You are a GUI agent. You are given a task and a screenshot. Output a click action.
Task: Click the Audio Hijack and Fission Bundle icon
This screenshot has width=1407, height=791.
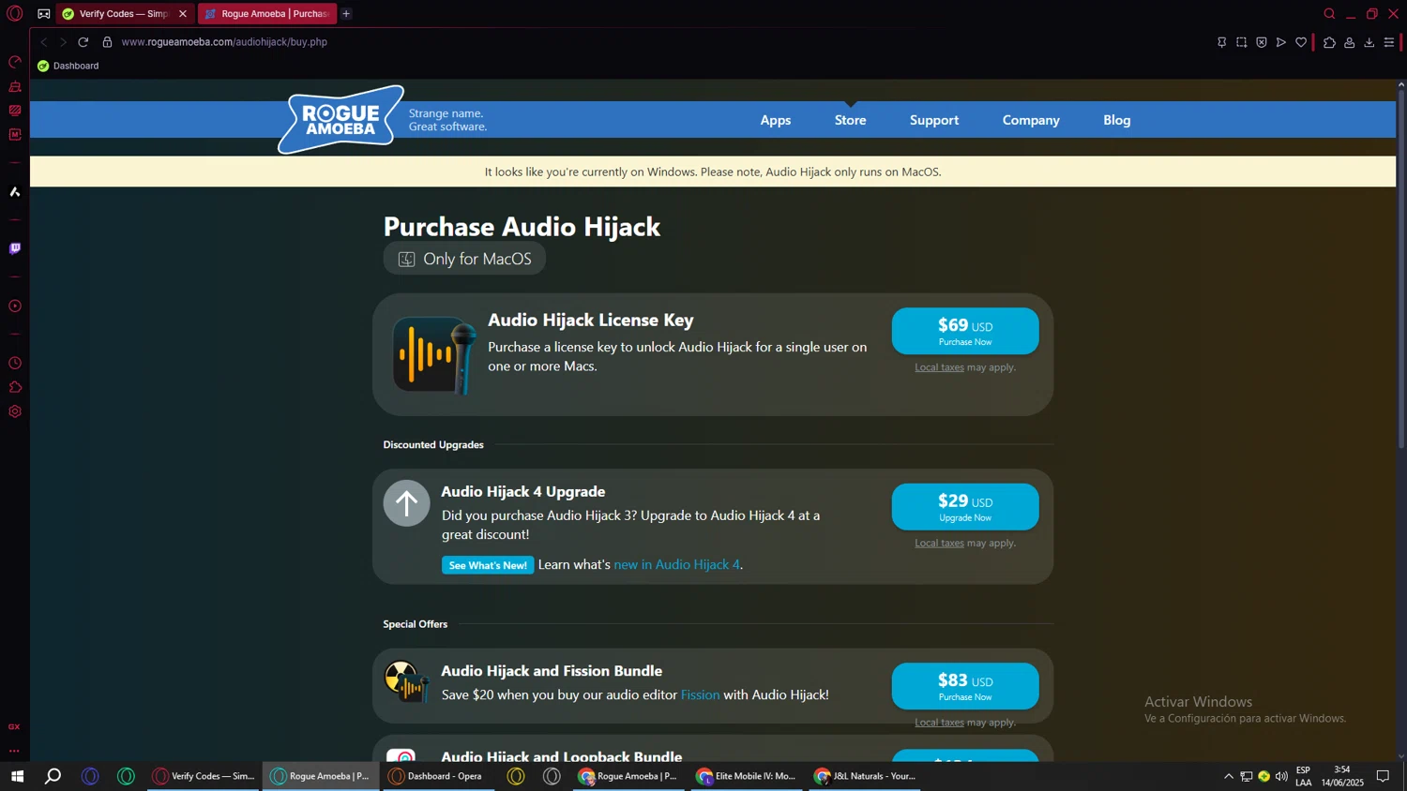pos(406,681)
